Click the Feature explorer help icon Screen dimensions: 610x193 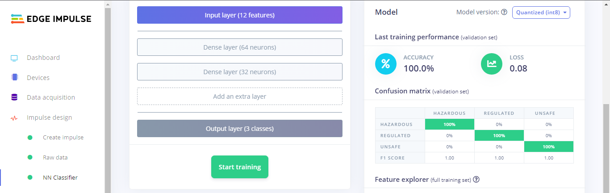coord(476,180)
